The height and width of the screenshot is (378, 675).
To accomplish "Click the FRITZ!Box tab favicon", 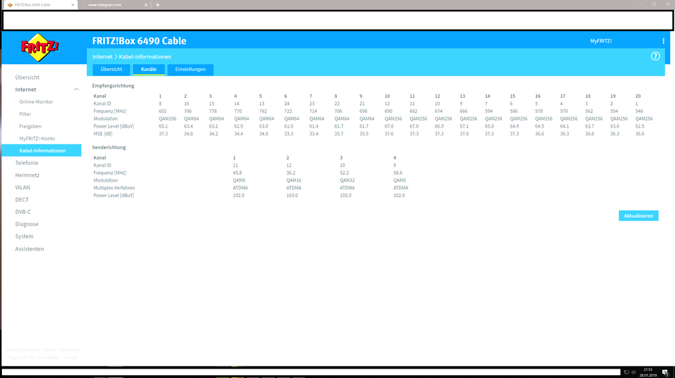I will tap(10, 5).
